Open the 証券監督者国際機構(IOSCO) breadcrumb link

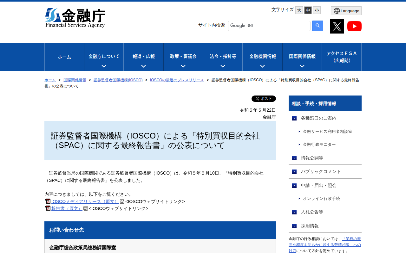coord(118,80)
